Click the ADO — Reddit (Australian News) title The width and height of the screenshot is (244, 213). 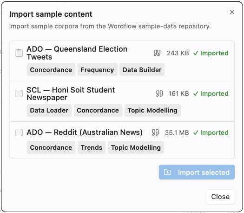click(85, 133)
